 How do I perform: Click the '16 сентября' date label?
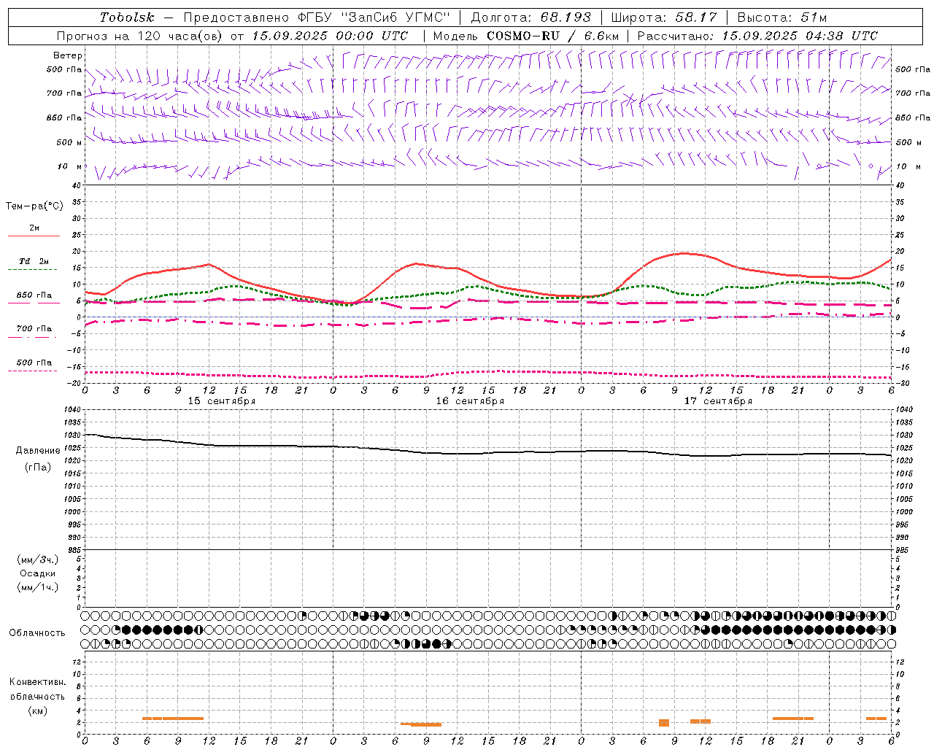(x=470, y=401)
